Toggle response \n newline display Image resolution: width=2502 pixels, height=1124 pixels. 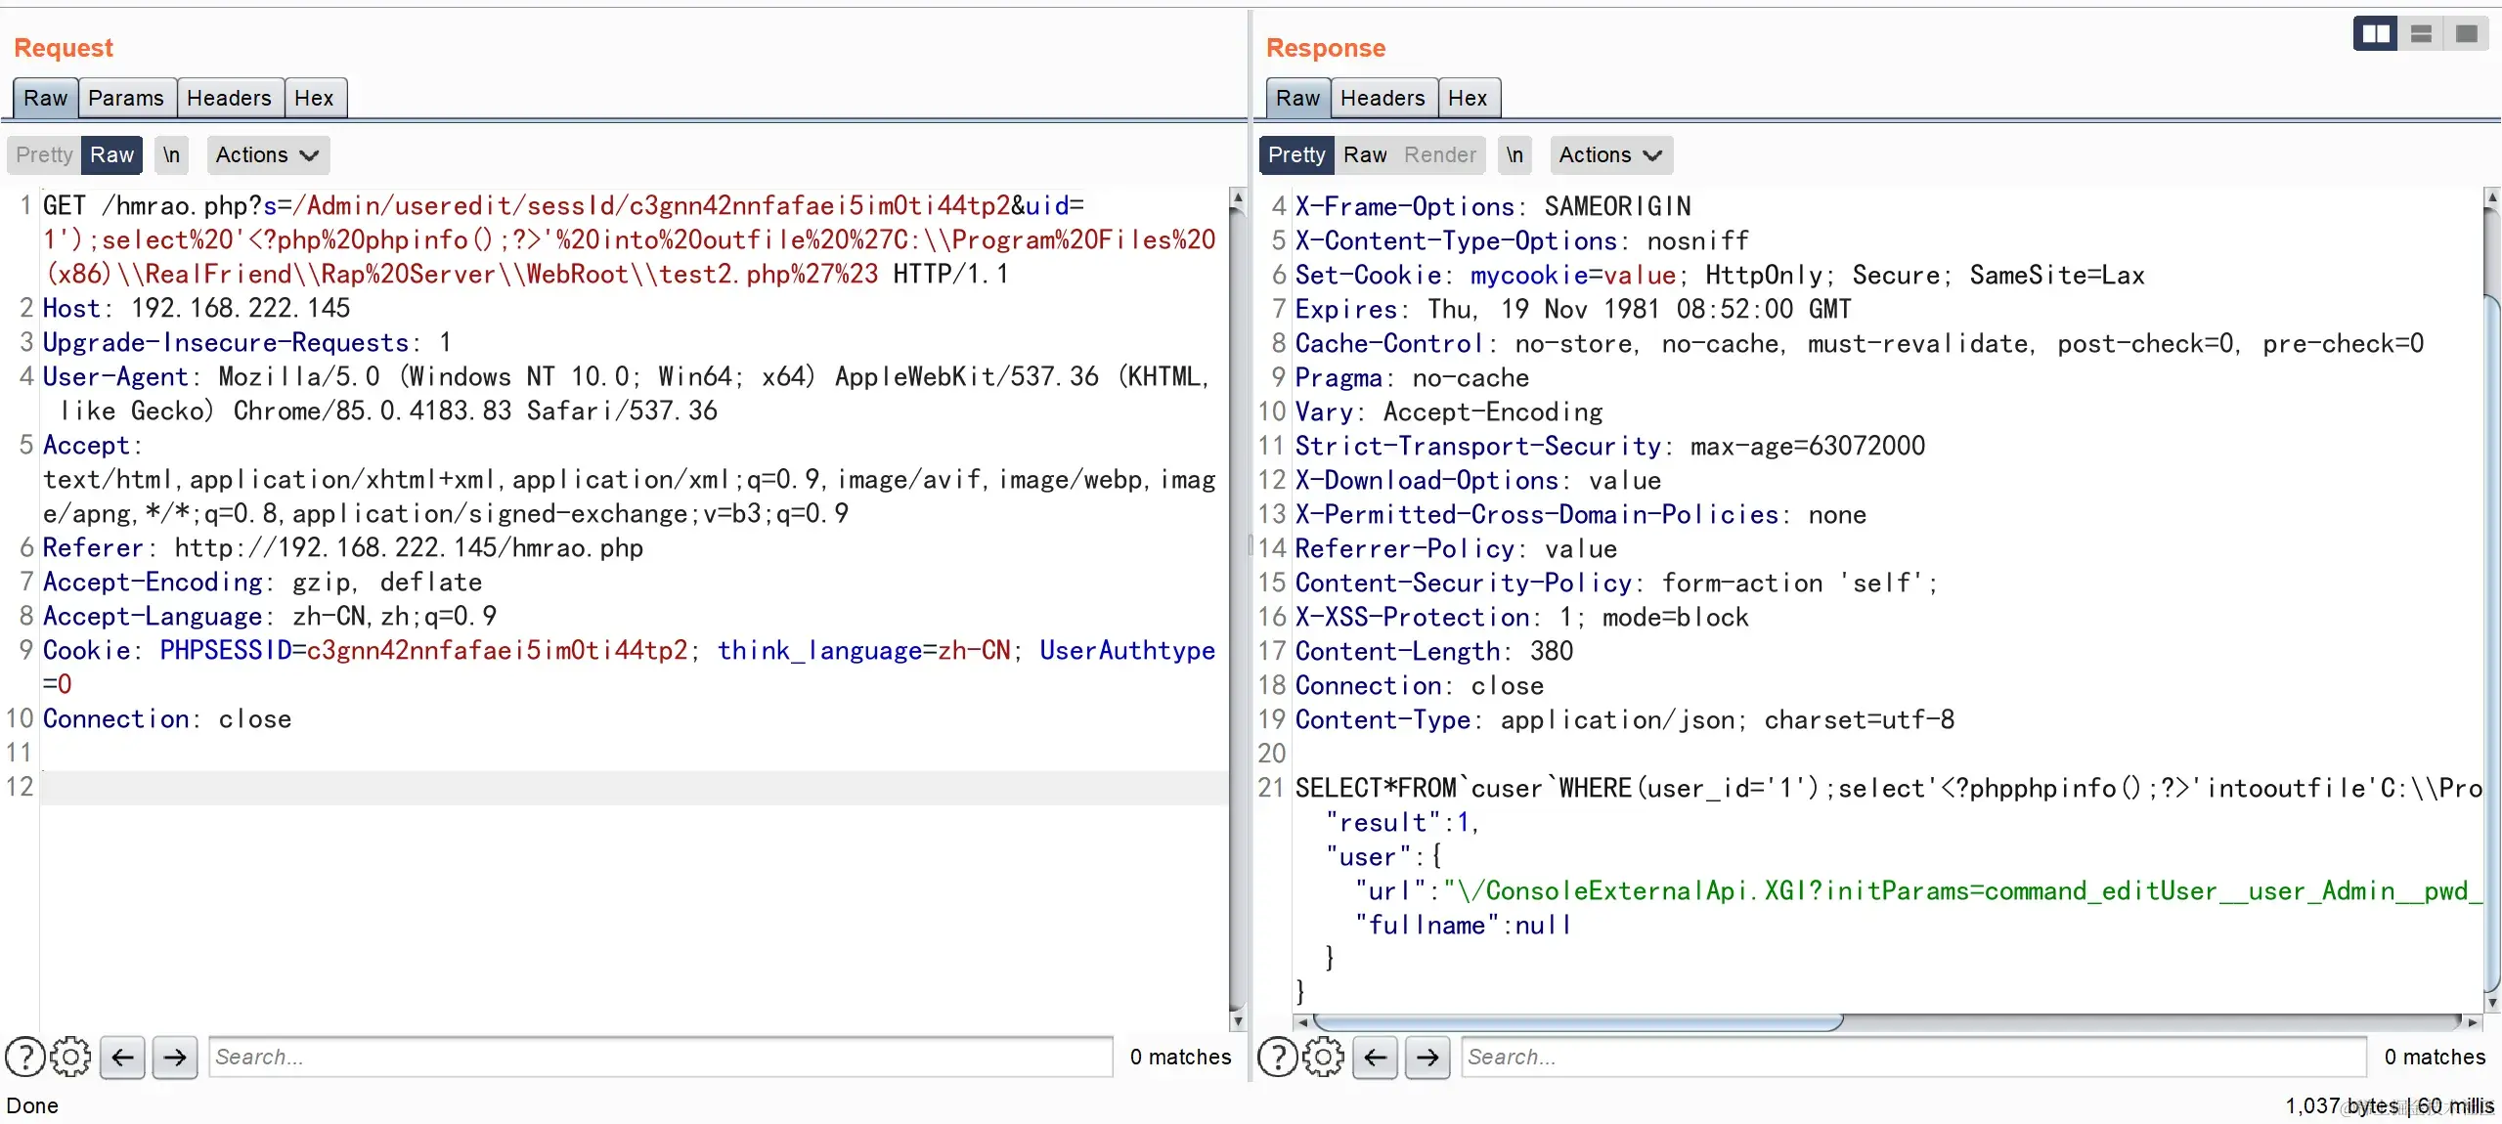point(1514,154)
